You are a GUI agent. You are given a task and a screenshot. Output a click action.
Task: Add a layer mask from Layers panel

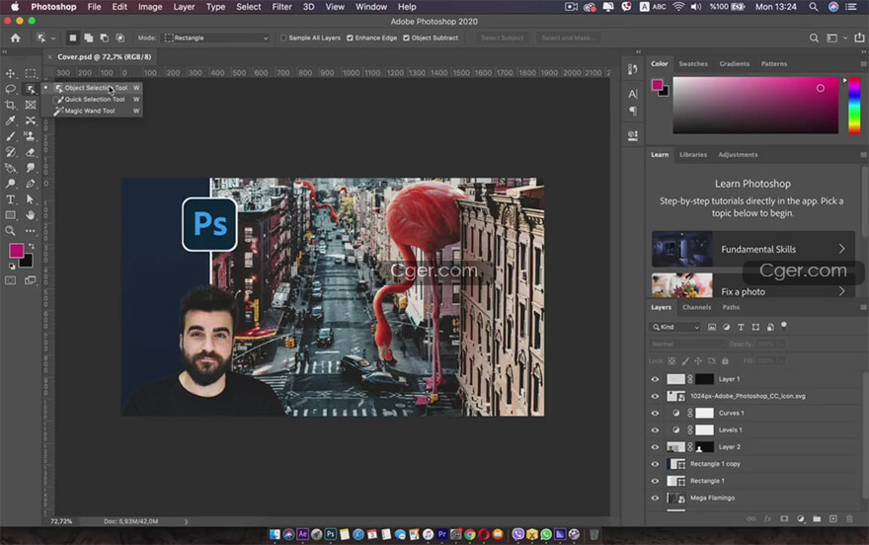[784, 519]
